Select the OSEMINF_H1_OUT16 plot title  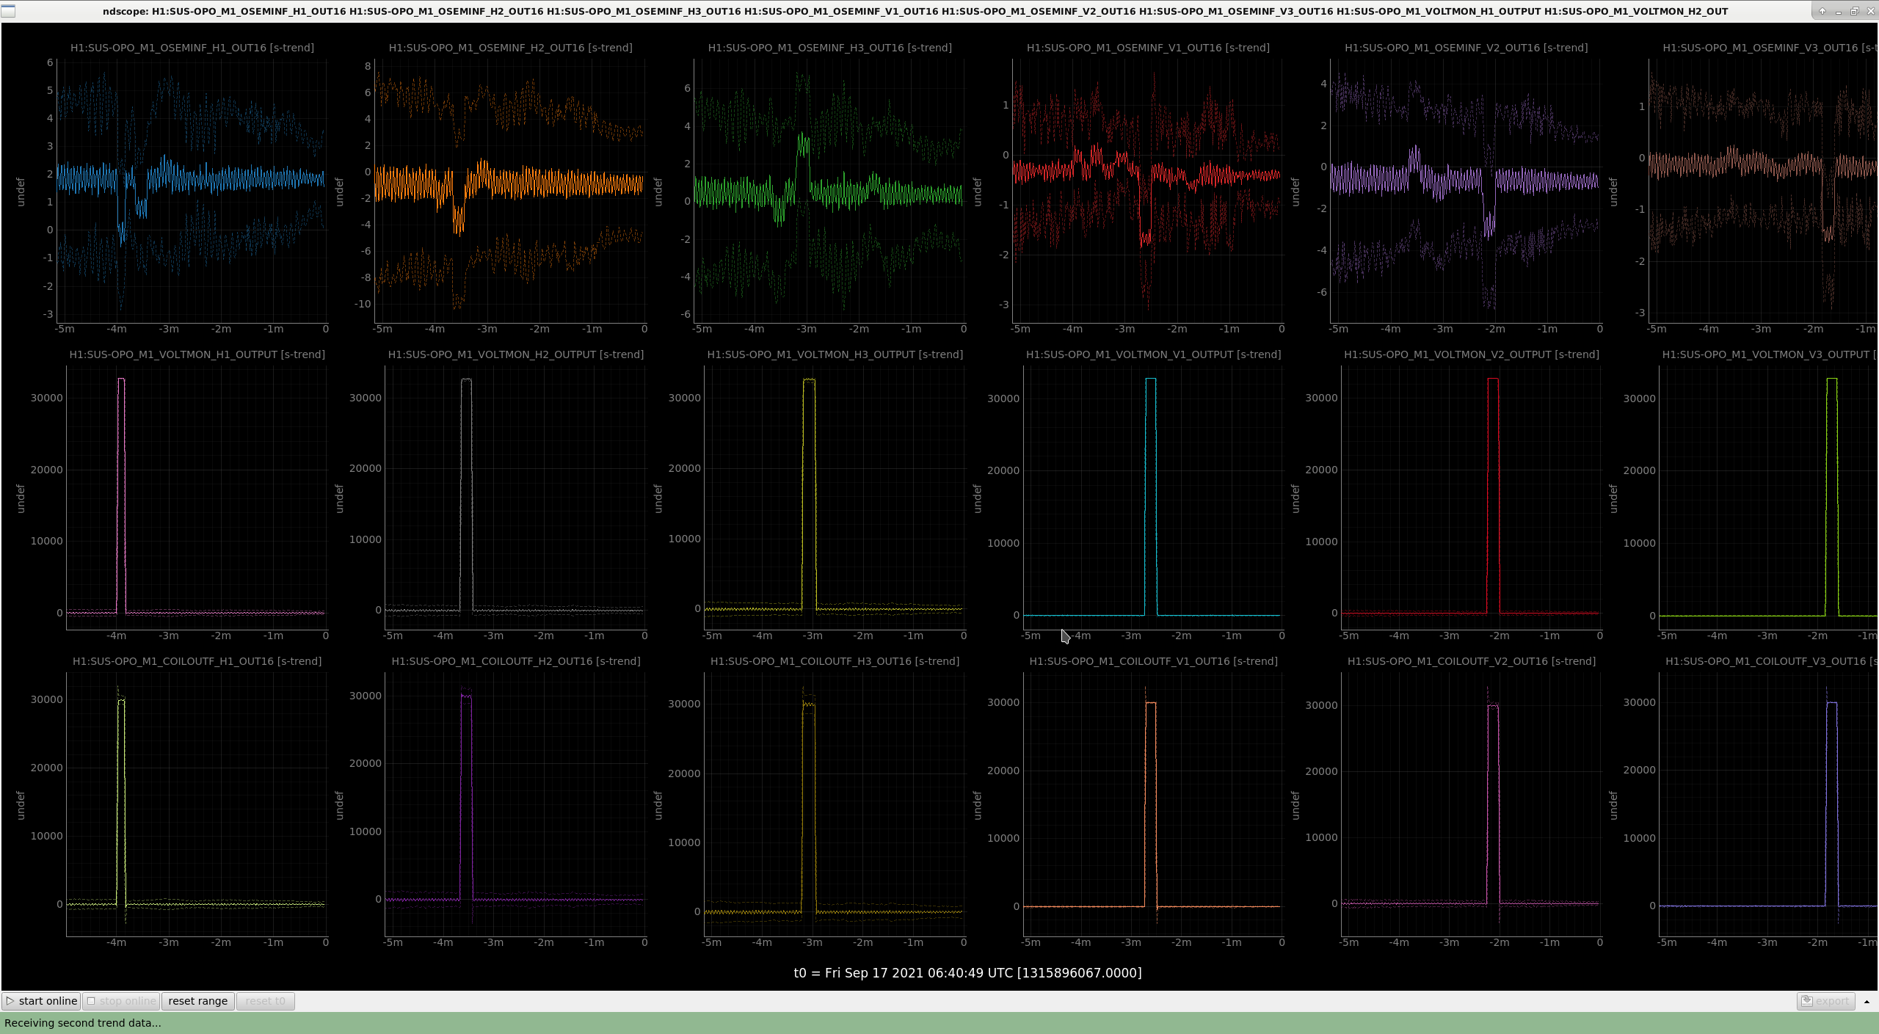[x=192, y=48]
